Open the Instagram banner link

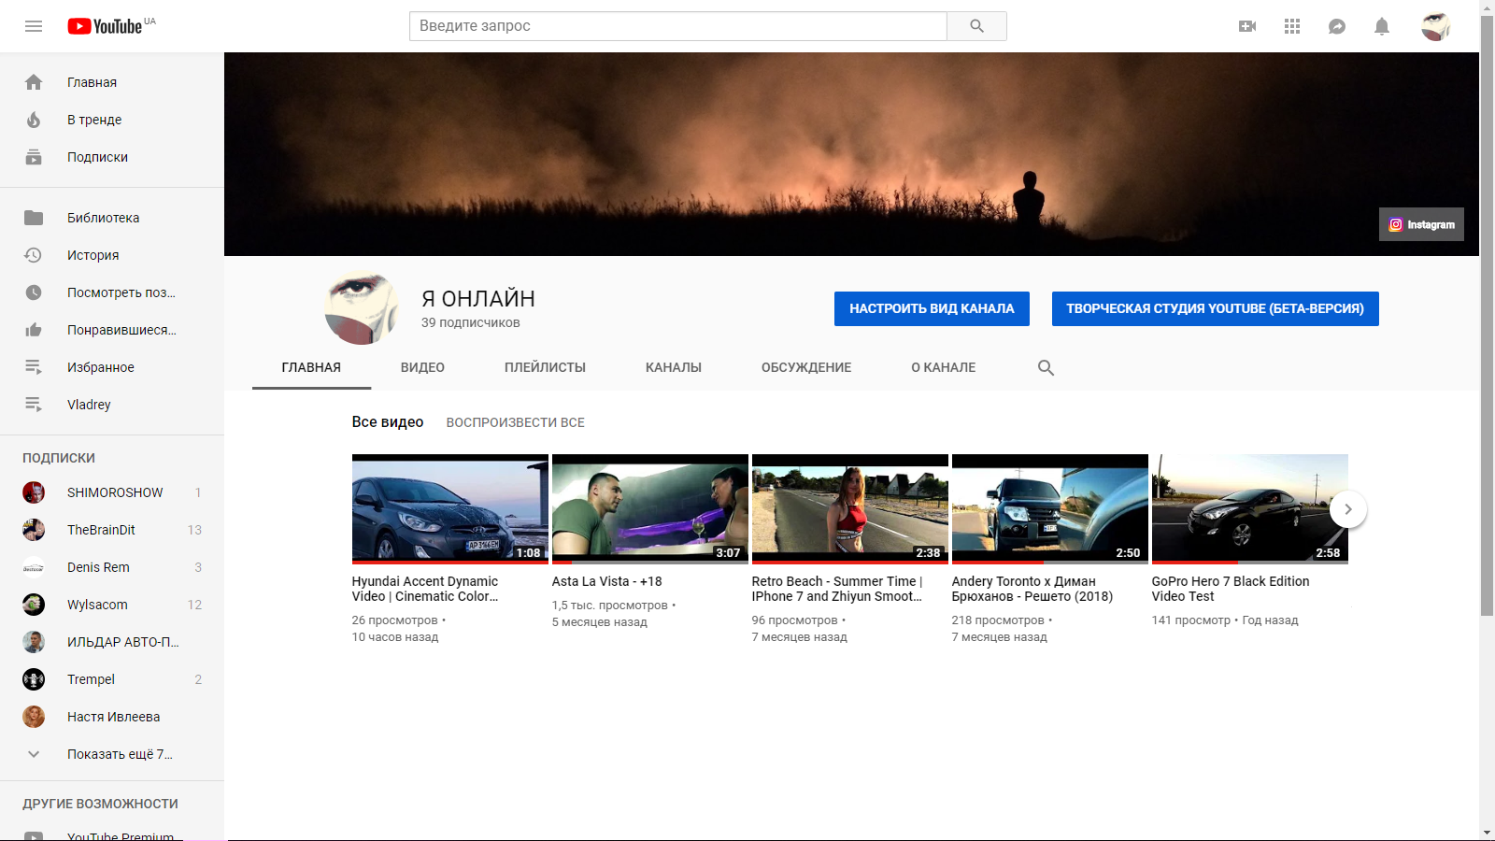coord(1421,224)
